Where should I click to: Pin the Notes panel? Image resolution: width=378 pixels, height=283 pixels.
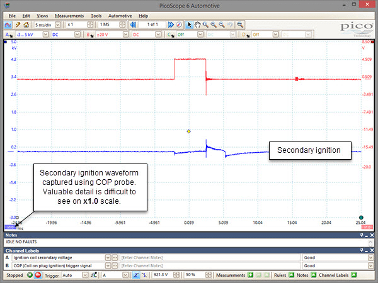coord(362,235)
